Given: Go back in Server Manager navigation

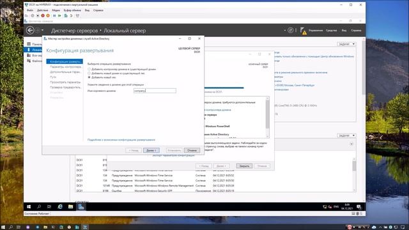Looking at the screenshot, I should click(30, 30).
